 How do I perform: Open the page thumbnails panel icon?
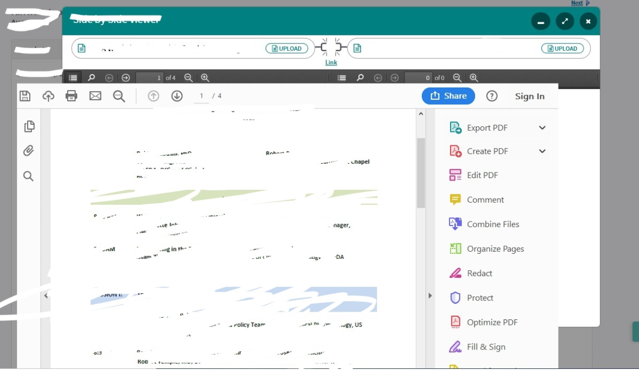pos(29,126)
